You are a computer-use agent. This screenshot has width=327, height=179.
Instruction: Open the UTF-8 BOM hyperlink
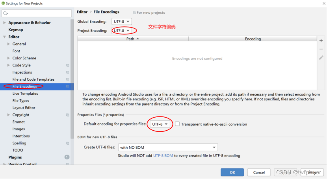(x=163, y=156)
